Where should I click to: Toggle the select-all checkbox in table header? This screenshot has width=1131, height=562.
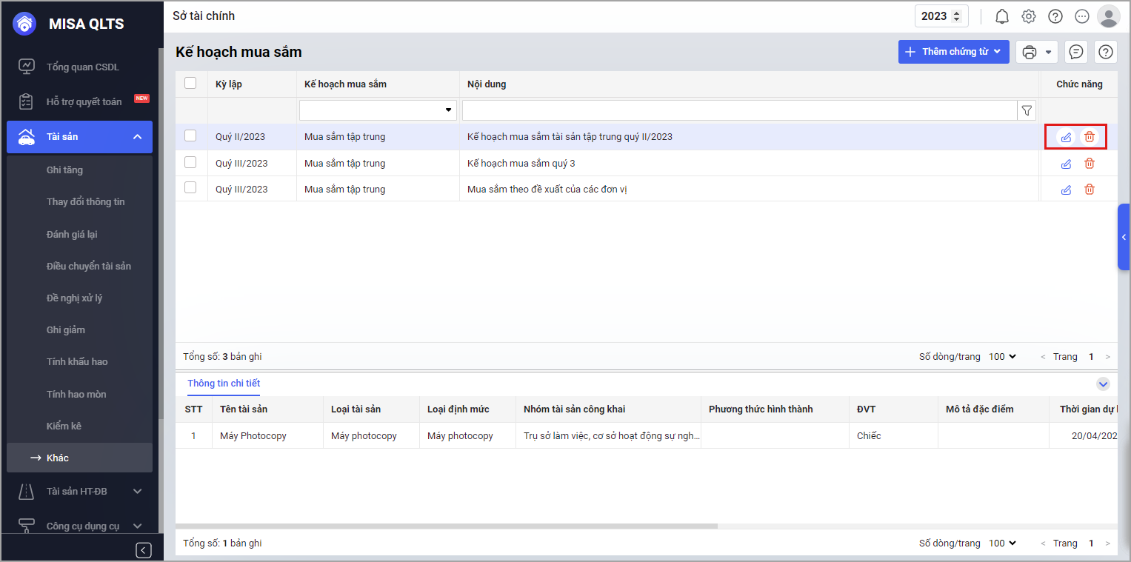[190, 83]
